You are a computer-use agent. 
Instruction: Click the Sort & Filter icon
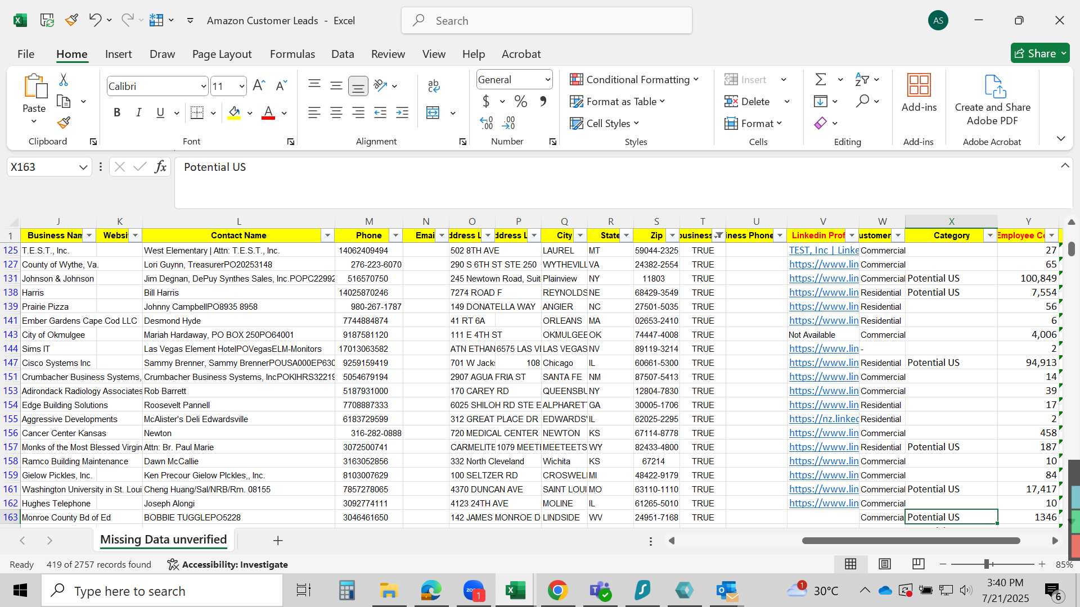[861, 79]
